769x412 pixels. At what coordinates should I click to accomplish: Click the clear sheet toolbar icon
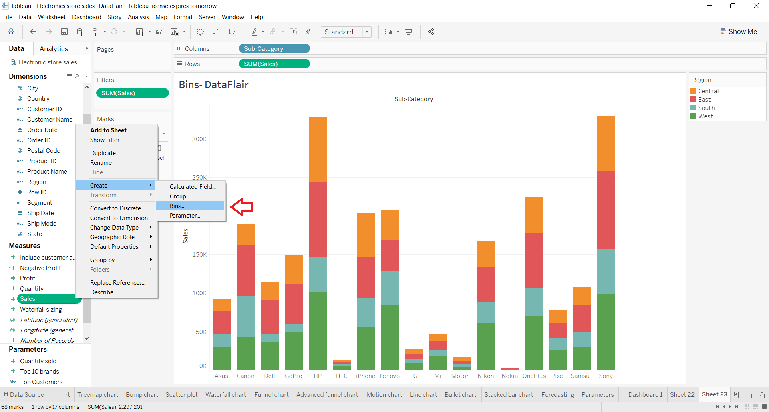point(175,32)
